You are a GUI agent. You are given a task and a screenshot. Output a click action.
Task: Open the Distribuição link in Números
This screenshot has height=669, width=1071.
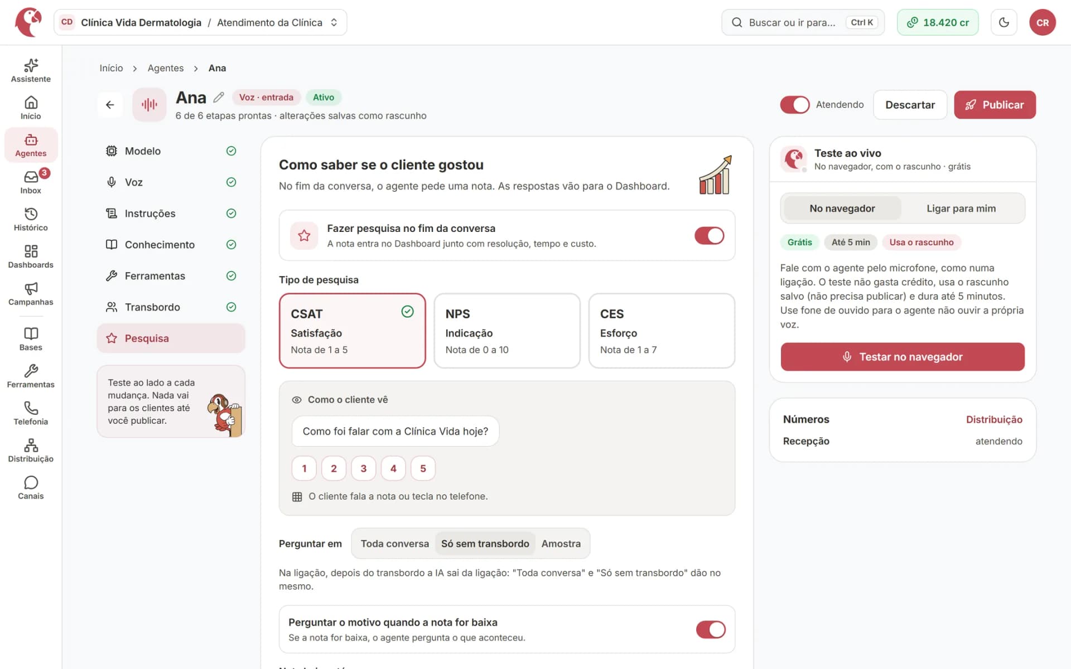tap(994, 419)
